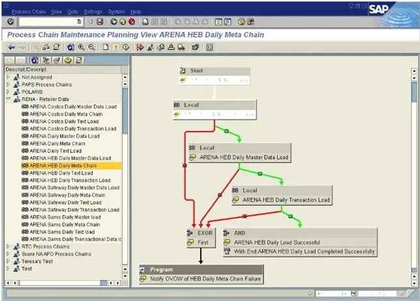Click the stamp icon in application toolbar

[171, 48]
